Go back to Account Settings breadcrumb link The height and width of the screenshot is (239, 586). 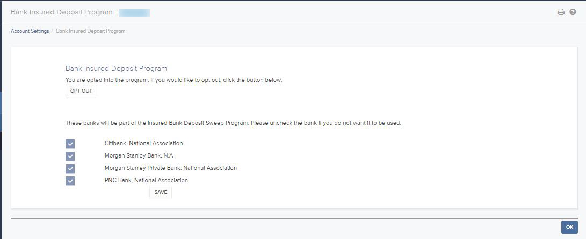30,31
